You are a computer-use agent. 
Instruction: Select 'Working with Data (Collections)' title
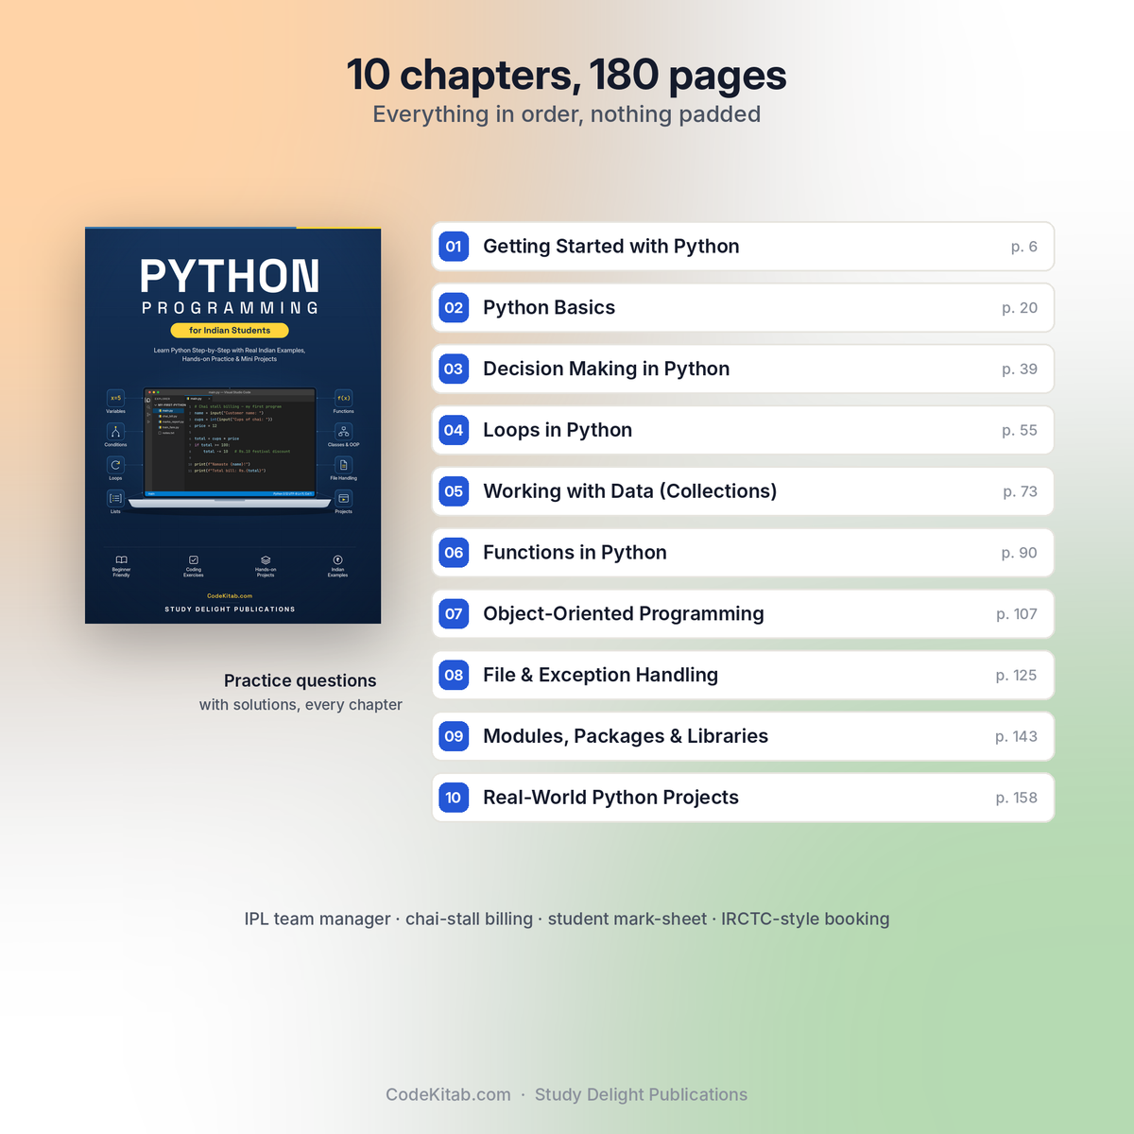point(630,491)
